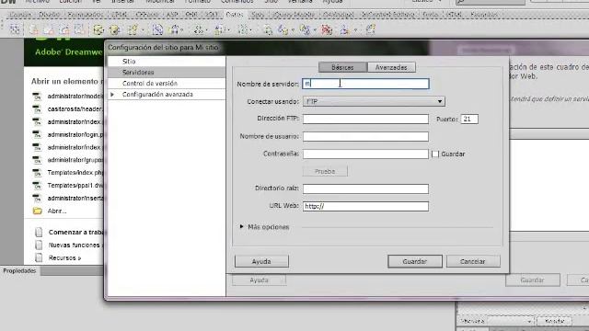
Task: Click the User Authentication icon
Action: 344,29
